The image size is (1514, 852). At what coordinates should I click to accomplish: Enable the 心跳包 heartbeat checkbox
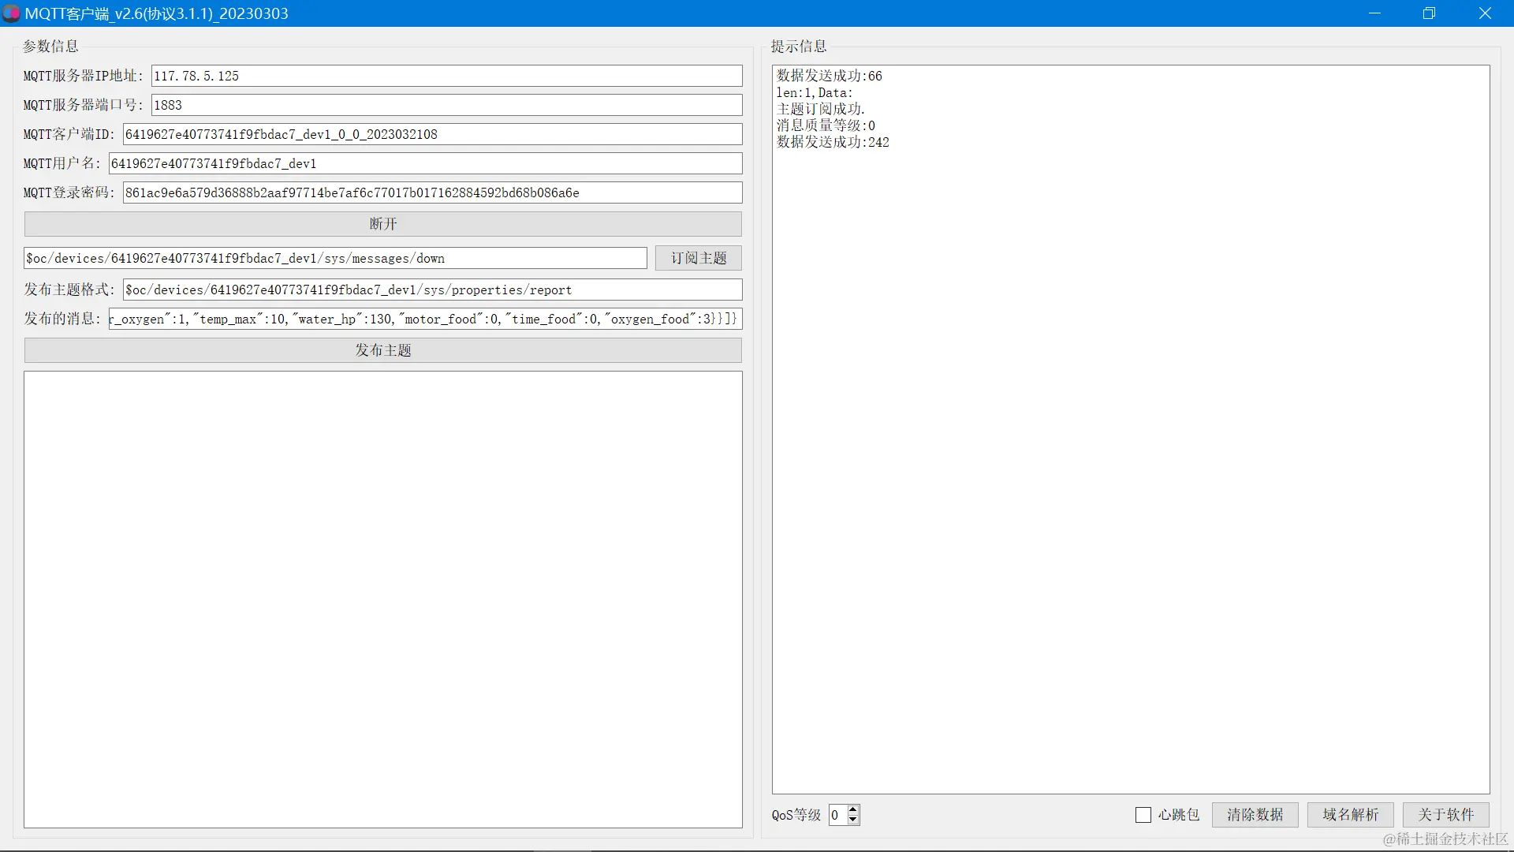tap(1143, 815)
